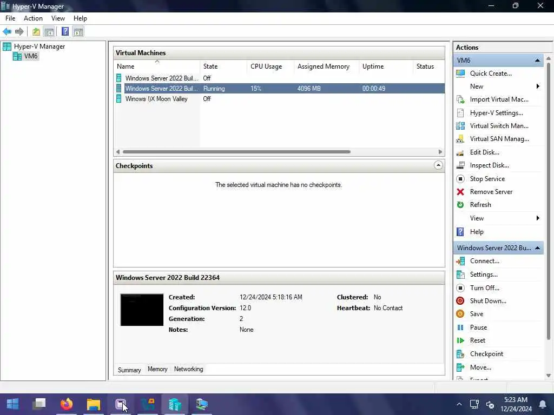Click the green Refresh icon
This screenshot has width=554, height=415.
click(460, 205)
